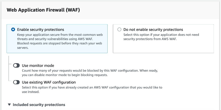Enable the "Use existing WAF configuration" switch
The height and width of the screenshot is (110, 221).
[x=17, y=82]
